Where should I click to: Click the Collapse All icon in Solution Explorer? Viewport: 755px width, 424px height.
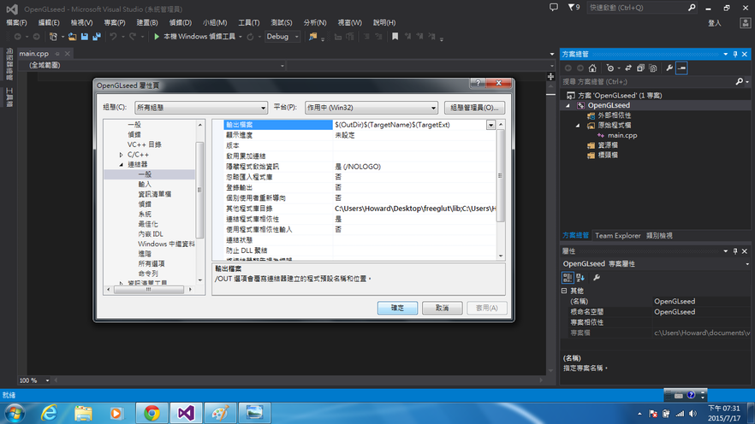(640, 68)
